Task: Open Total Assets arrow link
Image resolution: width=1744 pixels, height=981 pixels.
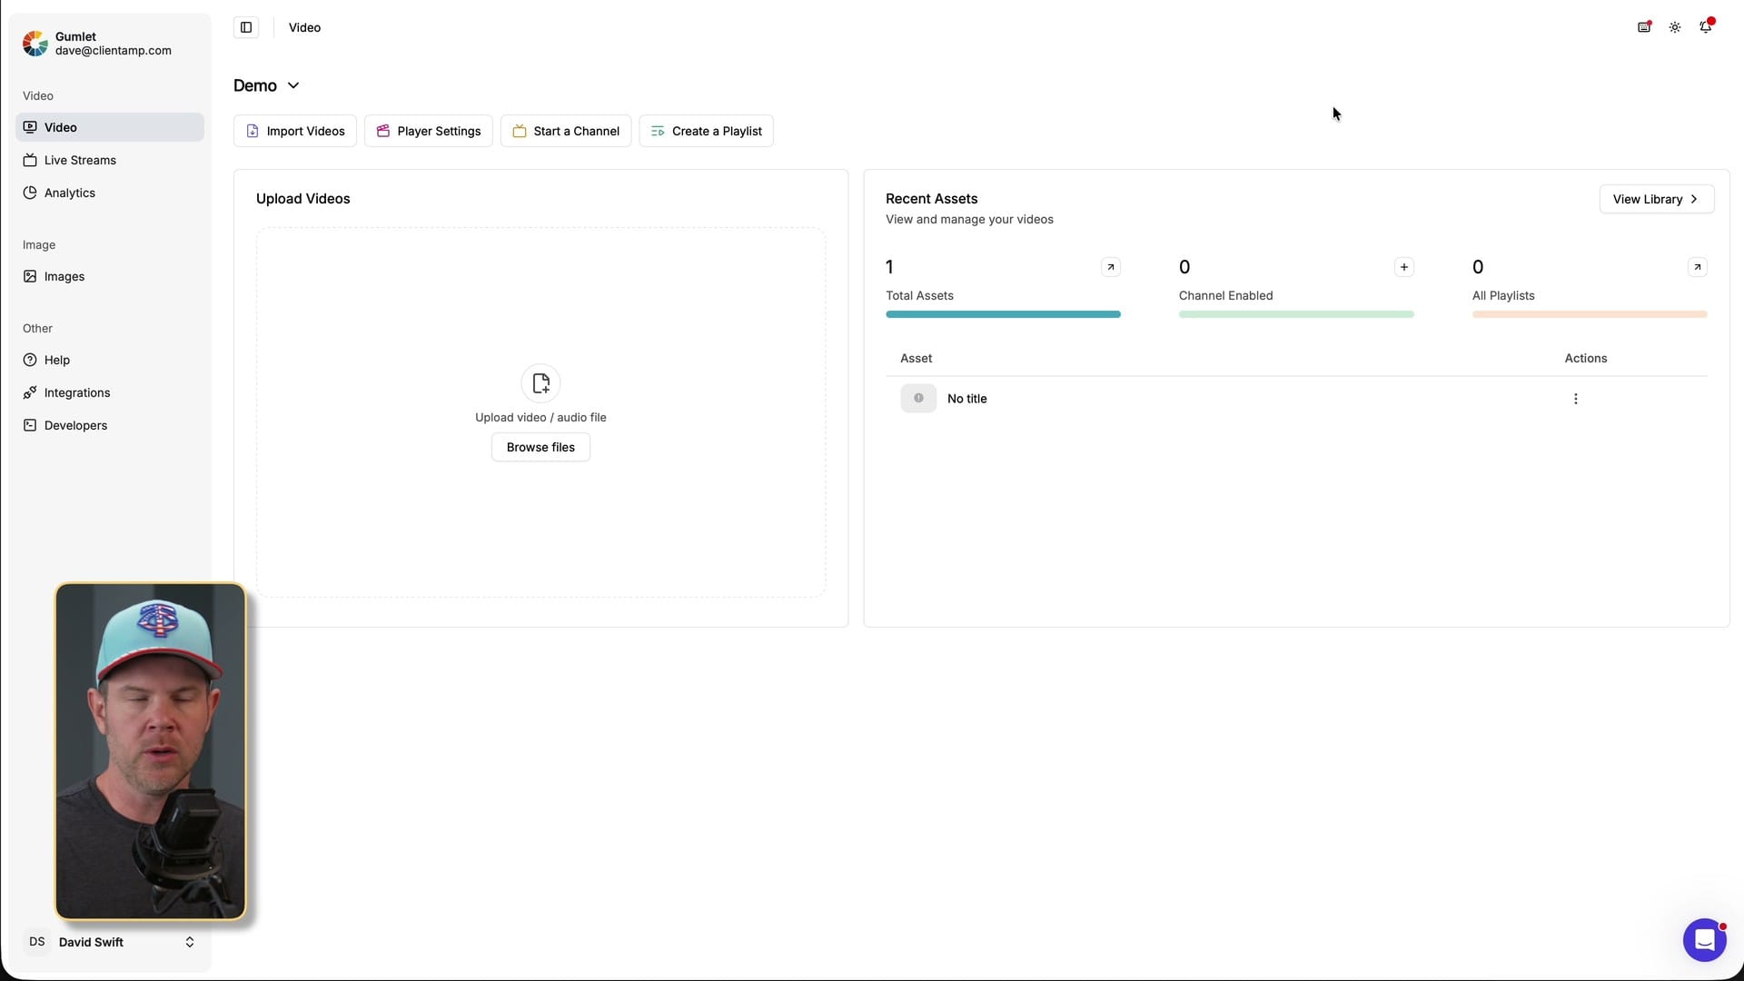Action: tap(1110, 267)
